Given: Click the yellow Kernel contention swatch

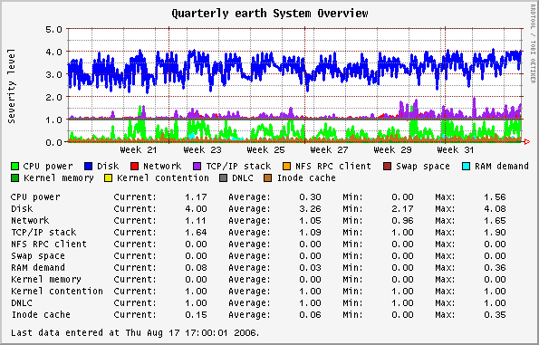Looking at the screenshot, I should (x=109, y=178).
